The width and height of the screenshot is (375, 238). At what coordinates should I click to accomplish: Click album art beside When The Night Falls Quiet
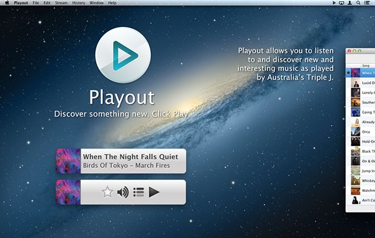pyautogui.click(x=68, y=161)
